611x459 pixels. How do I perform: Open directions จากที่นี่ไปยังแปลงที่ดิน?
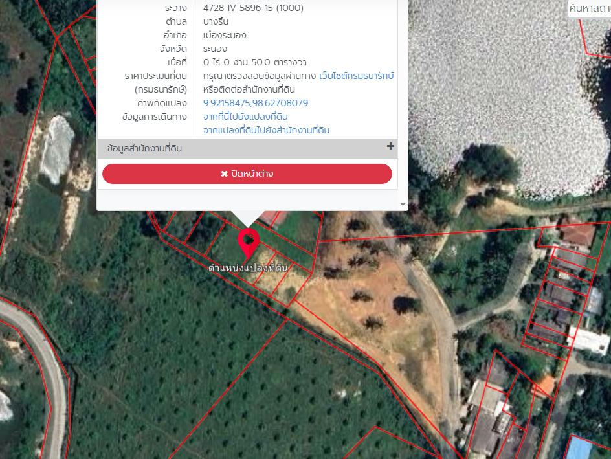point(245,117)
